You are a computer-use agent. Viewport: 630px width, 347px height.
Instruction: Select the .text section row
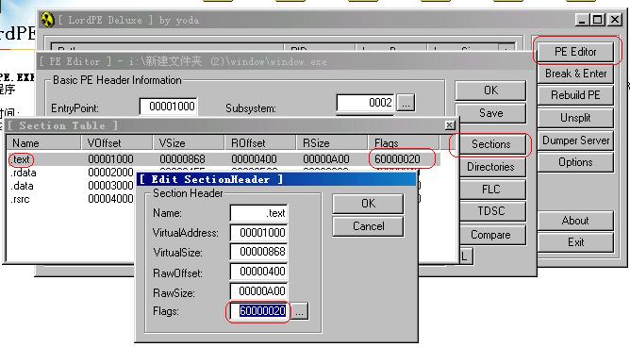tap(224, 159)
